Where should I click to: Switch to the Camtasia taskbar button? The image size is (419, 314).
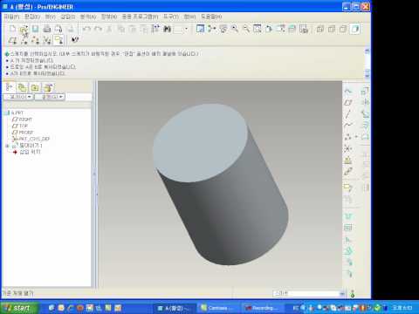(x=219, y=308)
